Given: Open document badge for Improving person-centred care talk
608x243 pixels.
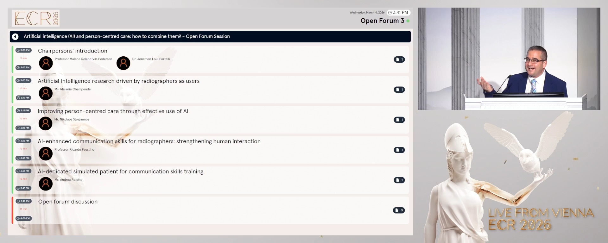Looking at the screenshot, I should tap(399, 120).
